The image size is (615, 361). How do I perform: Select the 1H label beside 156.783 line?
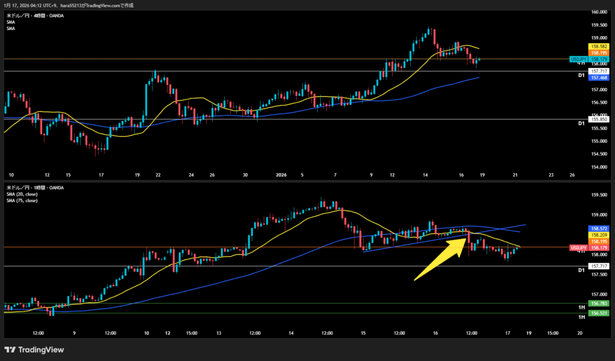tap(581, 307)
